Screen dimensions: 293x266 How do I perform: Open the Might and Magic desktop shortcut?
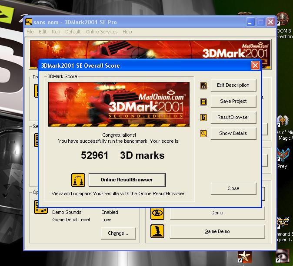[x=283, y=121]
